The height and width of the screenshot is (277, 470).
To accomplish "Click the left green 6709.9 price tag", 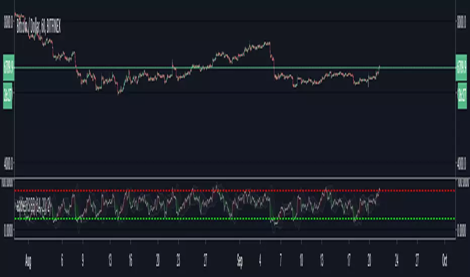I will point(9,67).
